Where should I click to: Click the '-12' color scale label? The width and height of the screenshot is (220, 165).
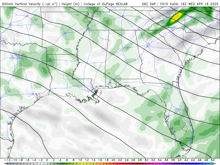pos(7,160)
